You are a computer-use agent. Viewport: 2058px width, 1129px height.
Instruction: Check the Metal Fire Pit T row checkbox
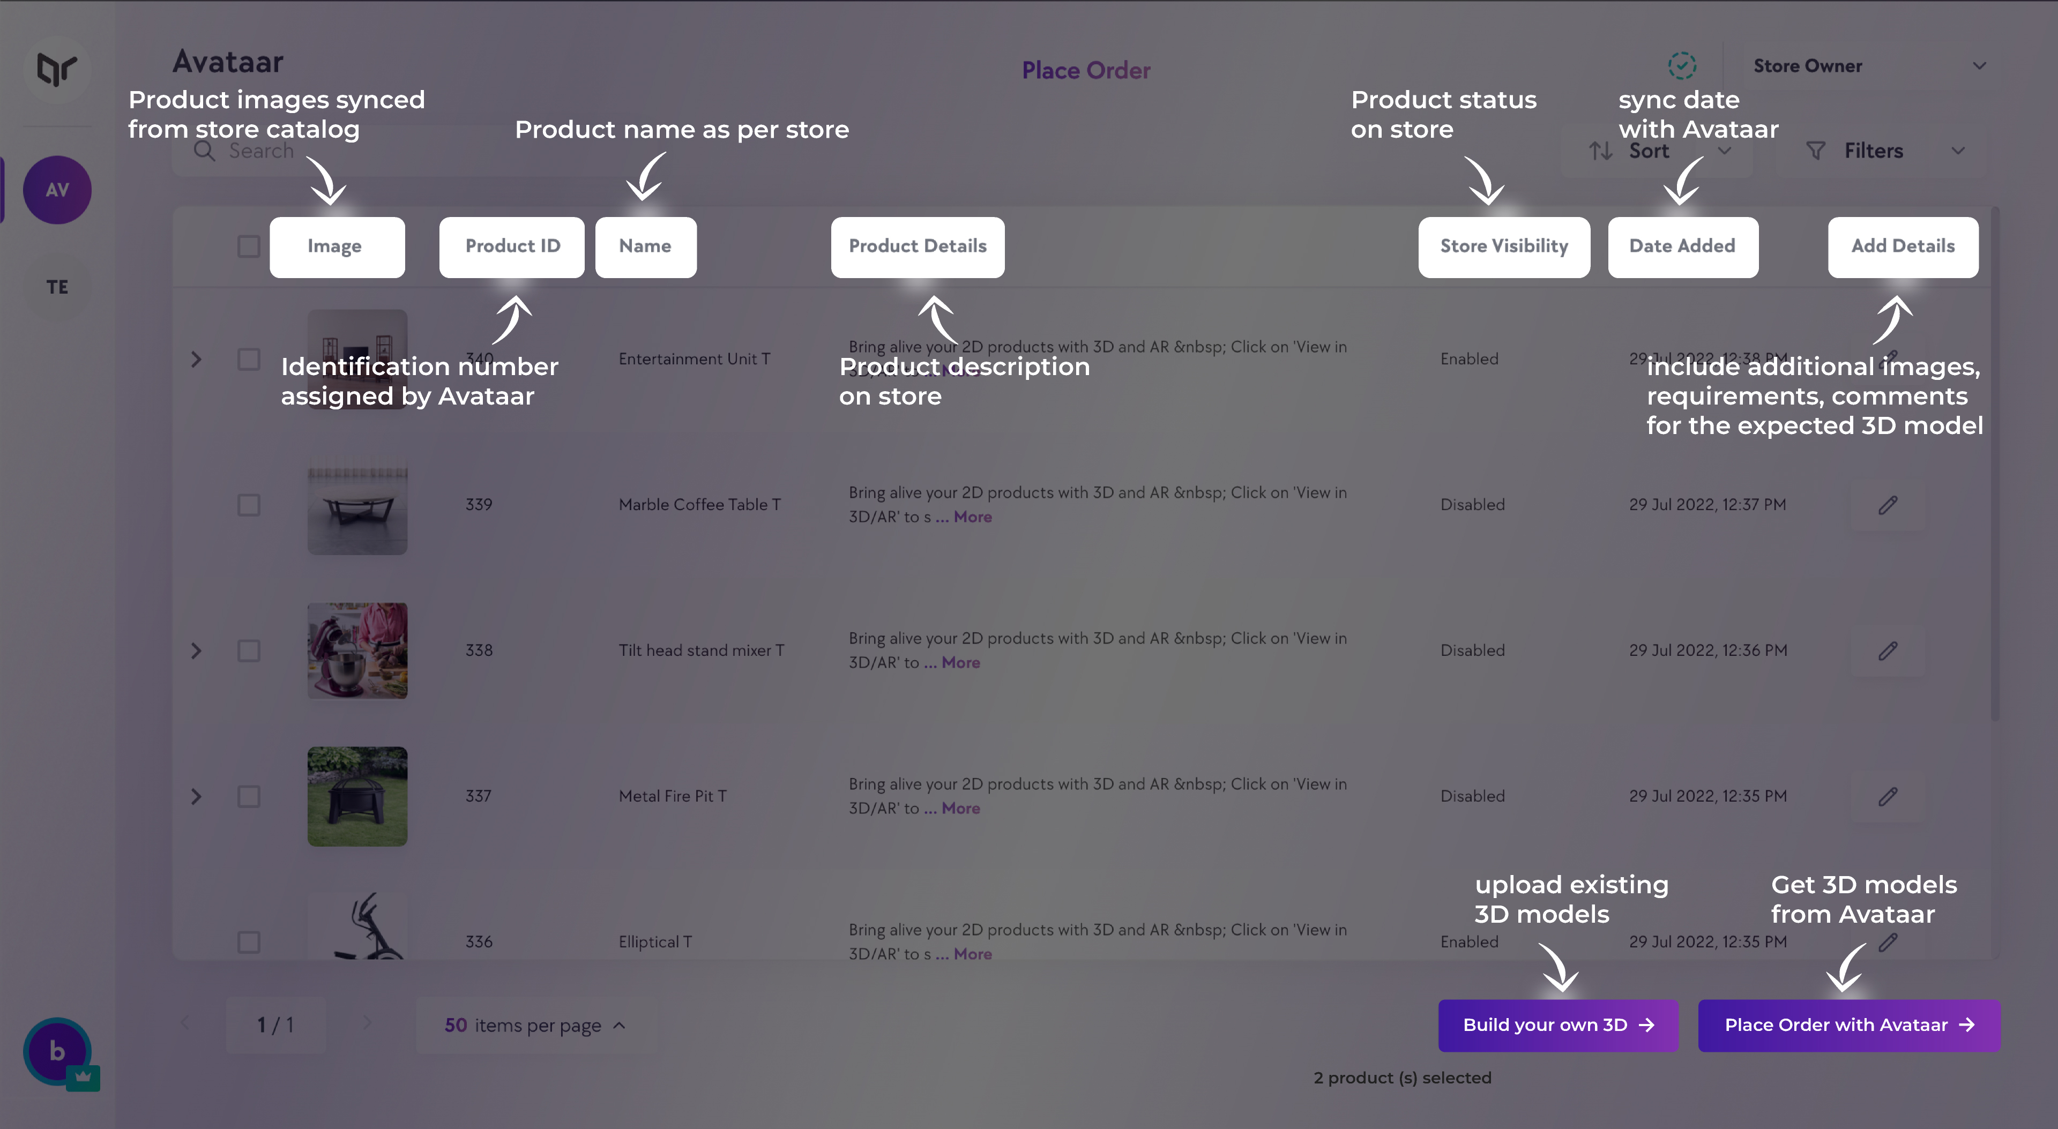click(249, 797)
